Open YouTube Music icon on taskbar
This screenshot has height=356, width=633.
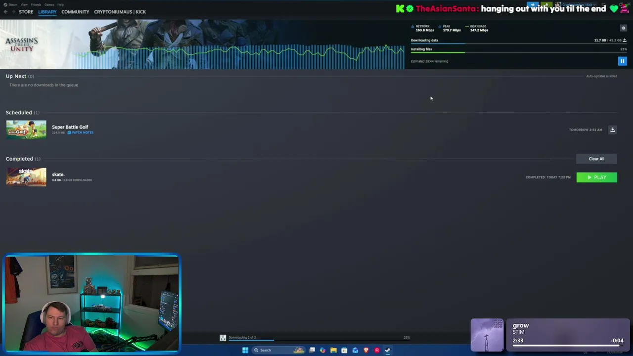(377, 350)
